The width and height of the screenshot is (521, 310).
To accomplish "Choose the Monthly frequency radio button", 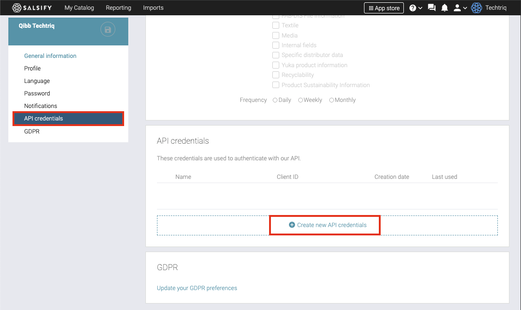I will [332, 100].
